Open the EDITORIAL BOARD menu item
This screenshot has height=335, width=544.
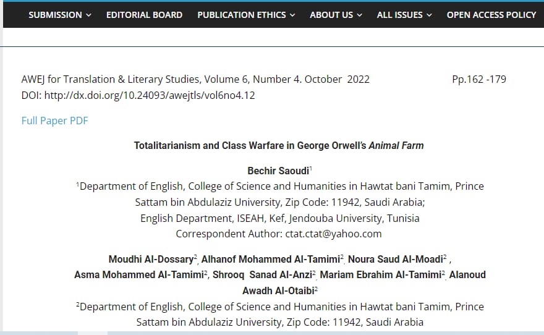tap(144, 15)
